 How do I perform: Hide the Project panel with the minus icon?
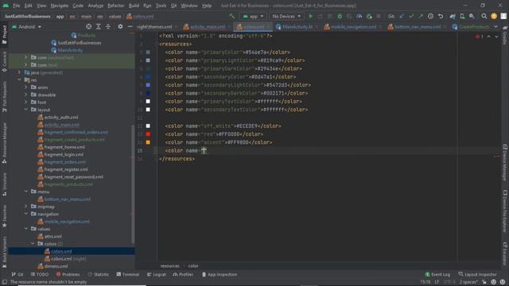tap(130, 26)
